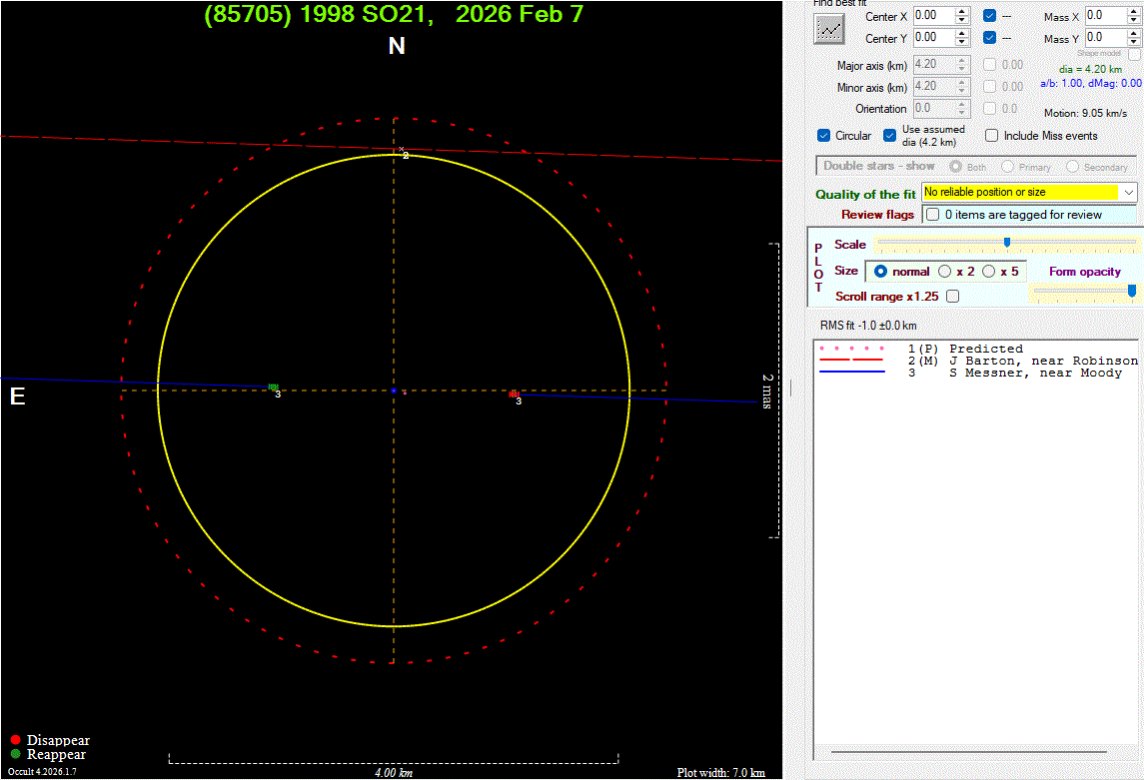Enable Include Miss events
Viewport: 1144px width, 780px height.
pos(992,136)
